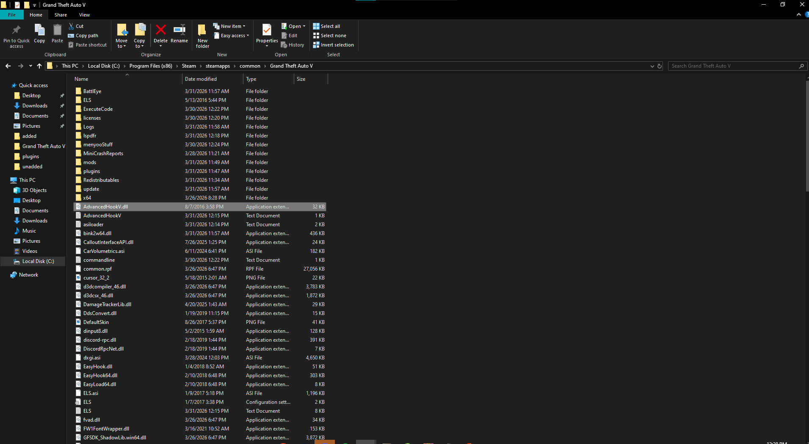Select the mods folder in file list

pyautogui.click(x=90, y=162)
